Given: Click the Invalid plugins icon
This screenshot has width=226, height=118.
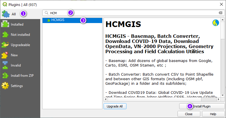Looking at the screenshot, I should (5, 65).
